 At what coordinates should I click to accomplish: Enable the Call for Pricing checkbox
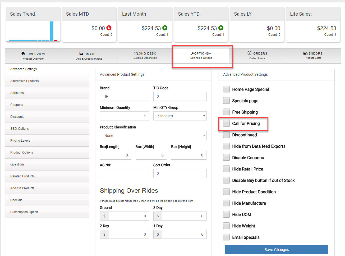point(226,123)
